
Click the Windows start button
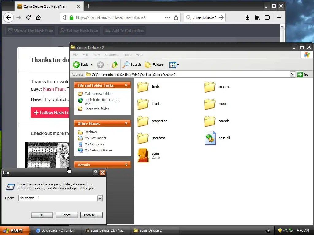pyautogui.click(x=15, y=230)
